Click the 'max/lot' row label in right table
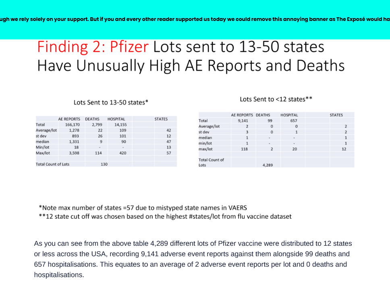This screenshot has width=390, height=290. click(x=205, y=149)
